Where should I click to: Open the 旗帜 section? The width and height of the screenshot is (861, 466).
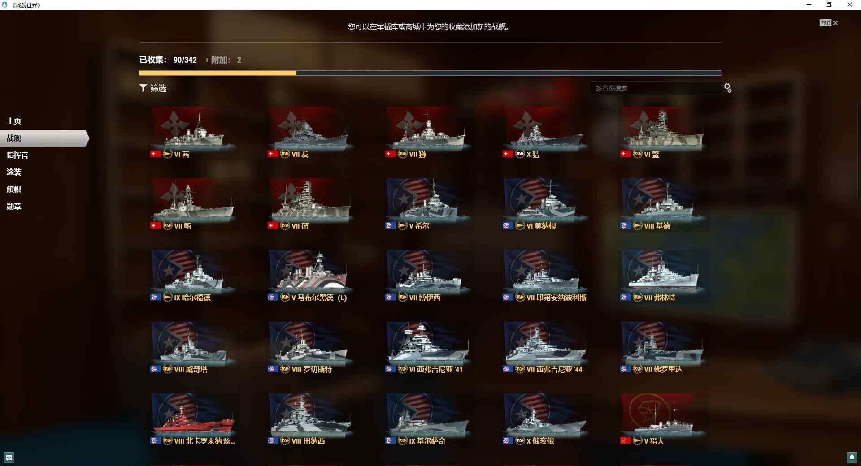[14, 189]
